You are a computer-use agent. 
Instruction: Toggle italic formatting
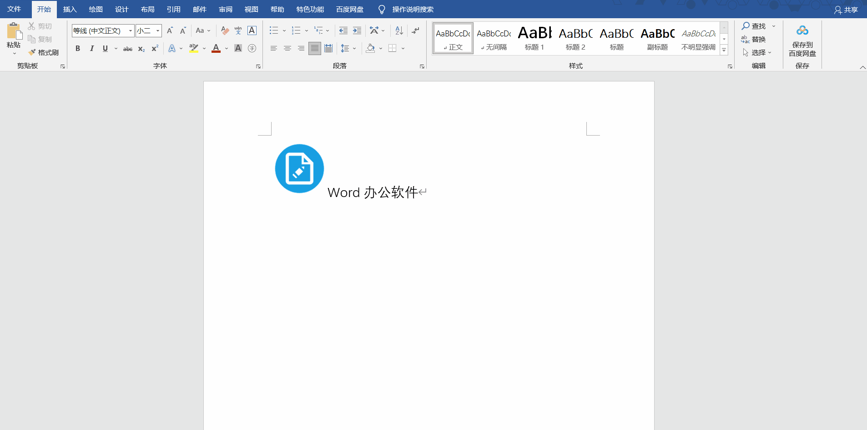tap(92, 48)
